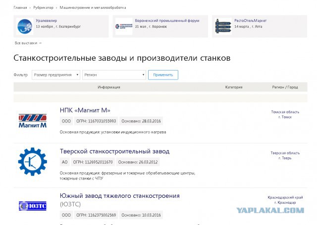Click the Уралювелир date 13 ноября text

pos(58,27)
